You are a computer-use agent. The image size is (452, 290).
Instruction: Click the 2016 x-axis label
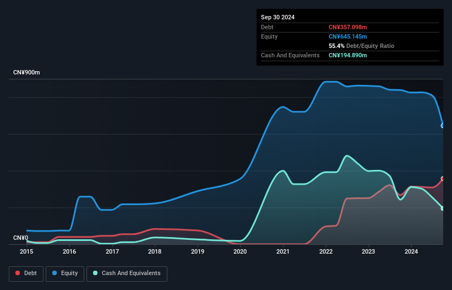pos(69,251)
